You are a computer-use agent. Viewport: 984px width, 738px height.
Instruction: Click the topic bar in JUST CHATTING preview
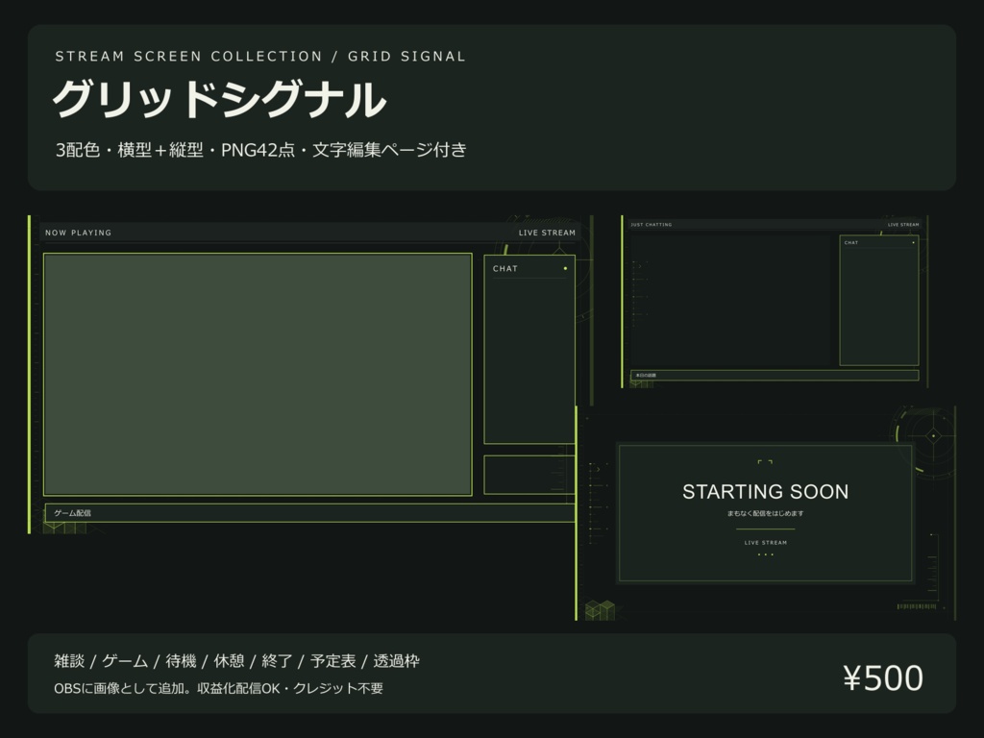pyautogui.click(x=775, y=376)
